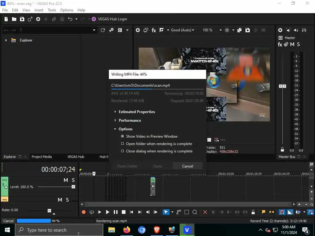Toggle Loop Playback
Image resolution: width=315 pixels, height=236 pixels.
pyautogui.click(x=92, y=212)
